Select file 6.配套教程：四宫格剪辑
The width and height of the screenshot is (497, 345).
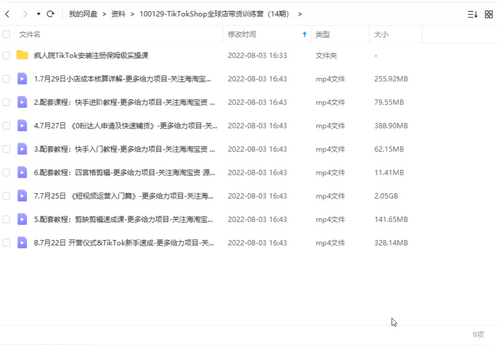(124, 173)
